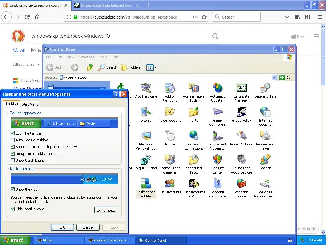The width and height of the screenshot is (326, 245).
Task: Click the browser Search input box
Action: pyautogui.click(x=236, y=17)
